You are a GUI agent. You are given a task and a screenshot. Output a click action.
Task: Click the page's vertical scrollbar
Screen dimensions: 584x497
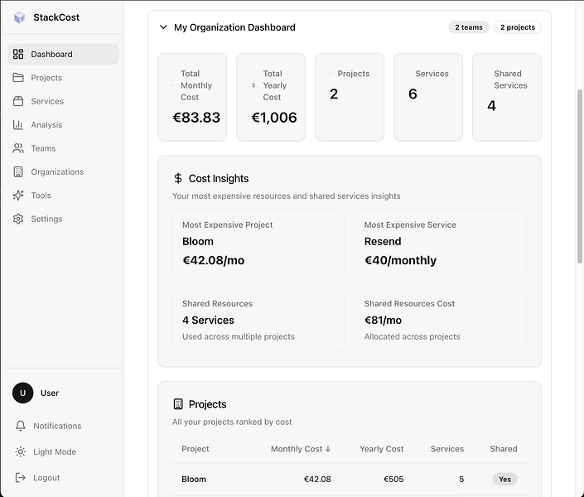coord(579,174)
